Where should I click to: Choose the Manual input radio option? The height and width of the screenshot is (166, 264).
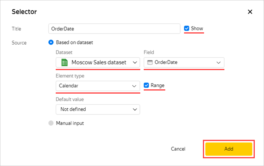[51, 123]
